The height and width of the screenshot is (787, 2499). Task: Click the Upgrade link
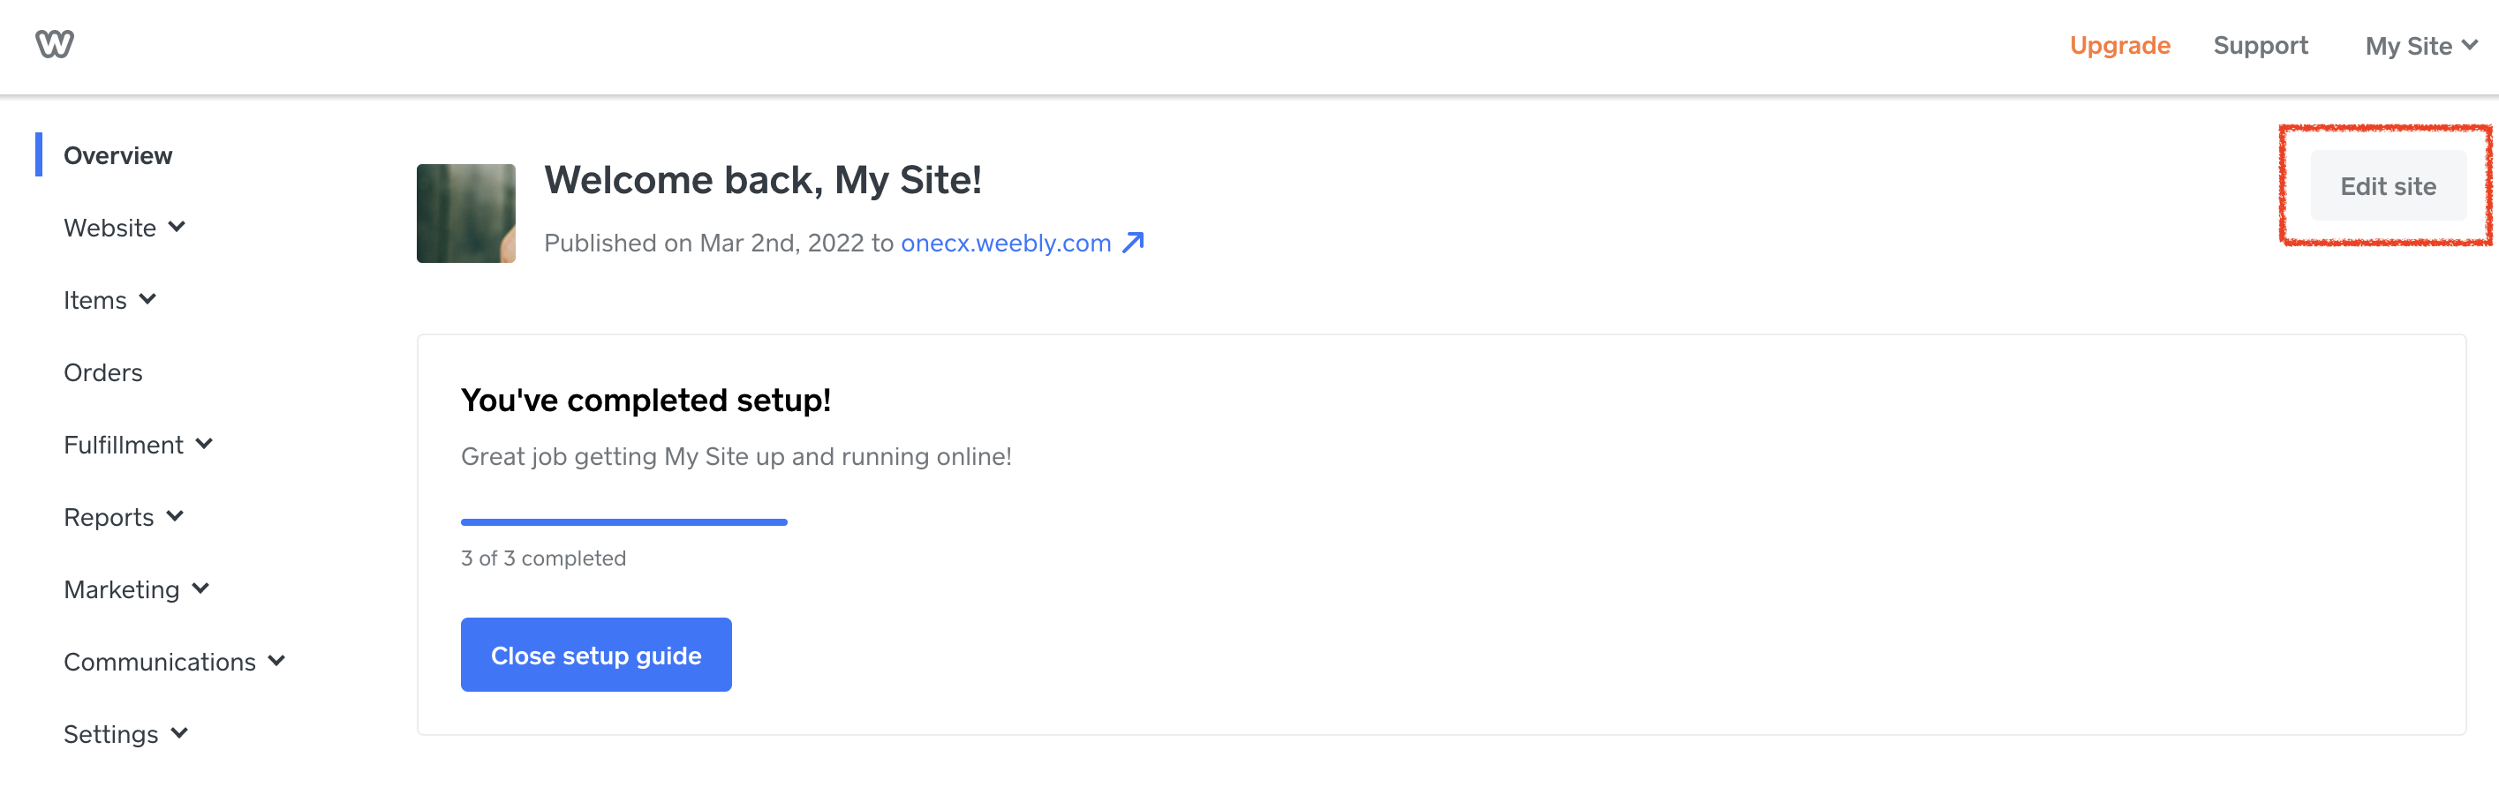pos(2118,46)
